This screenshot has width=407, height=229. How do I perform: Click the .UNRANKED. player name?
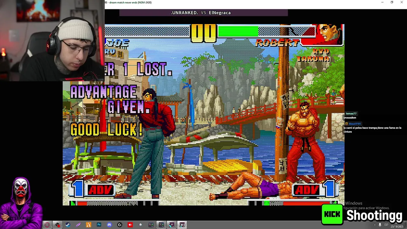[184, 13]
